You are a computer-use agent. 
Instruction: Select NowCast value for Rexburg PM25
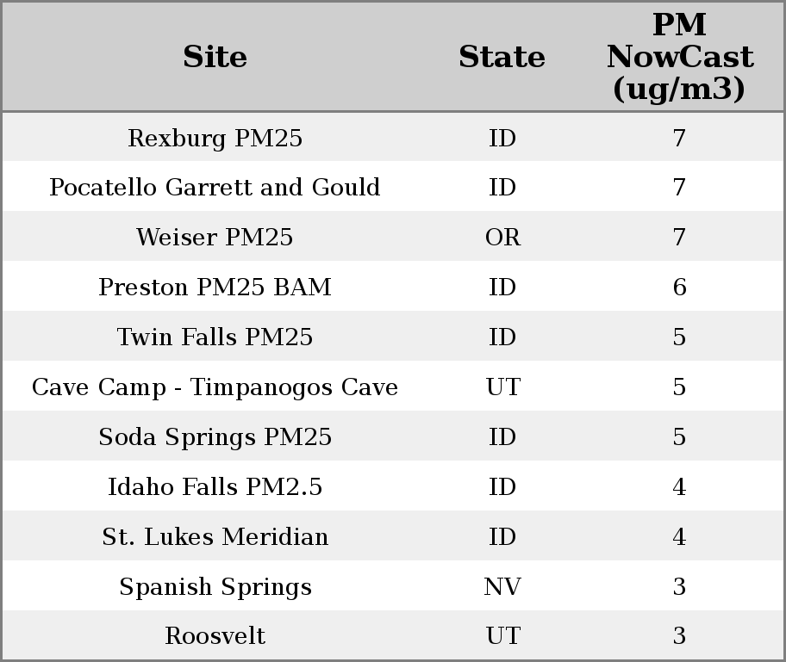click(679, 139)
